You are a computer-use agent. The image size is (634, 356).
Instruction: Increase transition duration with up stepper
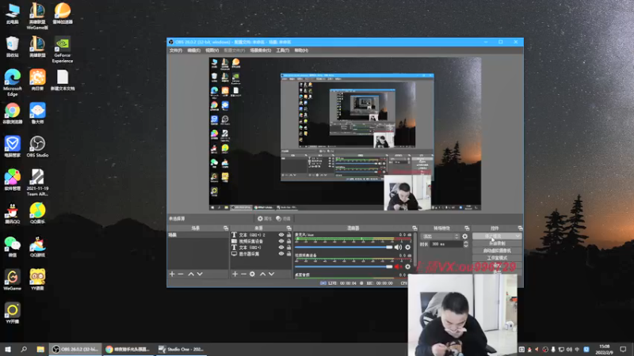click(466, 243)
